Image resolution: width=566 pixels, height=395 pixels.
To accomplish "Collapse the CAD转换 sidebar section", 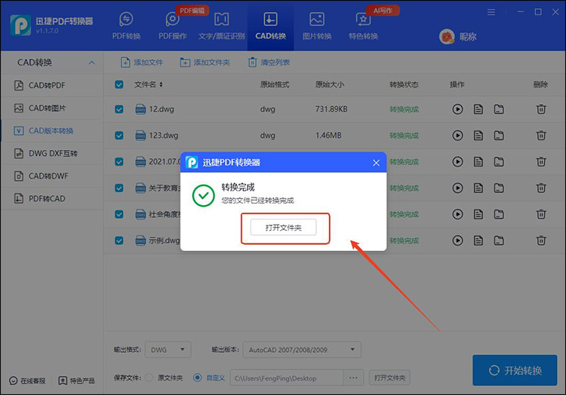I will (x=91, y=63).
